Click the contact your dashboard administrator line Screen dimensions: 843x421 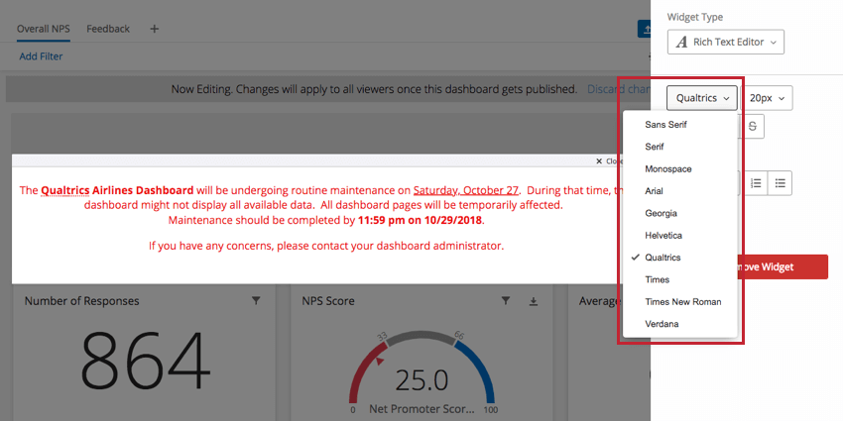326,247
